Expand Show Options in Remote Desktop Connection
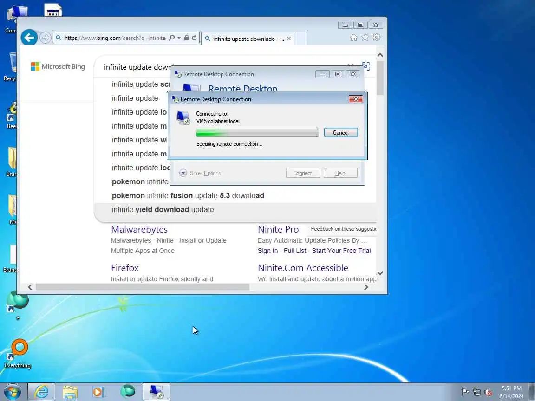This screenshot has height=401, width=535. (x=200, y=173)
